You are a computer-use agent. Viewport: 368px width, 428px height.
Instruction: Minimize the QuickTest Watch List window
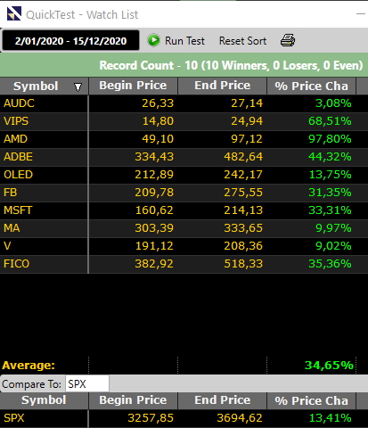pos(361,13)
